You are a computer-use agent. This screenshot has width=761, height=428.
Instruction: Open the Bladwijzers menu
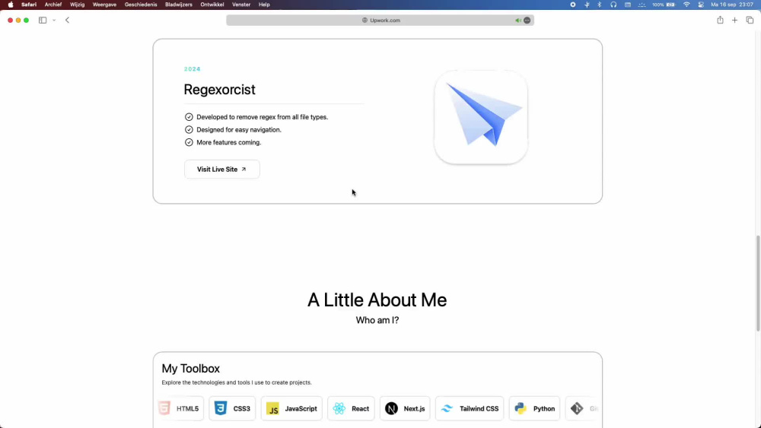click(179, 5)
